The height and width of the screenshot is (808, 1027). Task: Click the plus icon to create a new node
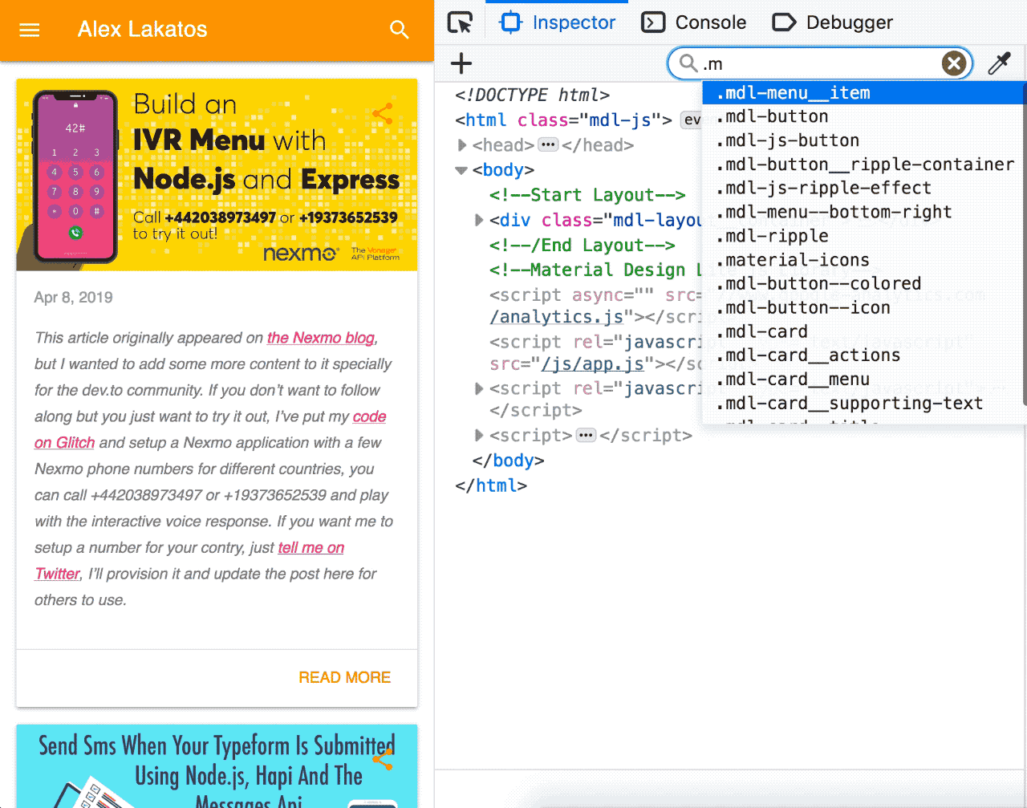(x=461, y=63)
